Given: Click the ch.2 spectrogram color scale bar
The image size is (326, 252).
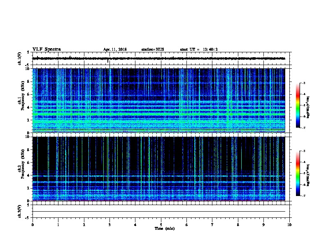Looking at the screenshot, I should pos(298,173).
